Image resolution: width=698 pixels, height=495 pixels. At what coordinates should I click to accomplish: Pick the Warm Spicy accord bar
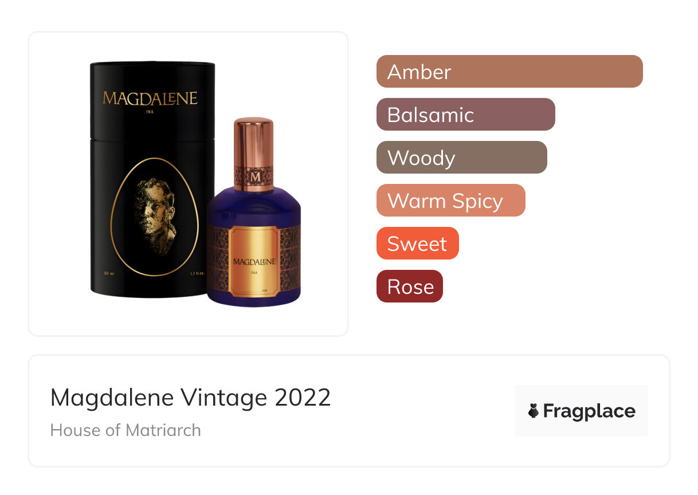point(451,201)
